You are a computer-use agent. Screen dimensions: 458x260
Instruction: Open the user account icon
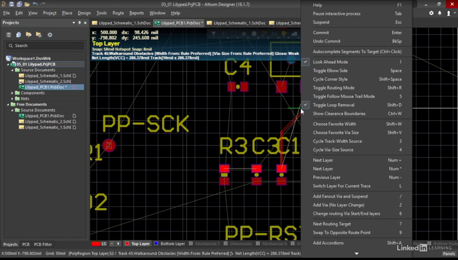pyautogui.click(x=448, y=13)
